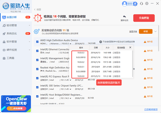The width and height of the screenshot is (161, 113).
Task: Click the 全面修复 red button
Action: tap(144, 18)
